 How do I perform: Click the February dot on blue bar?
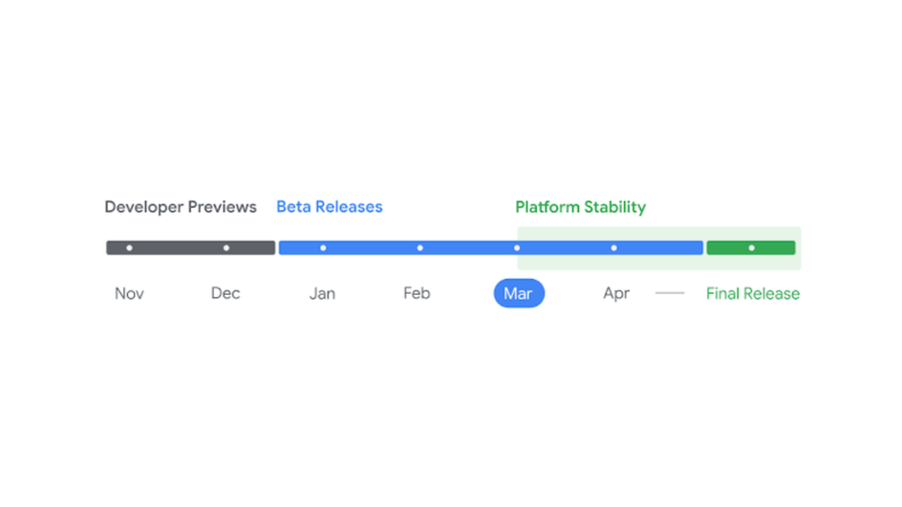click(419, 247)
